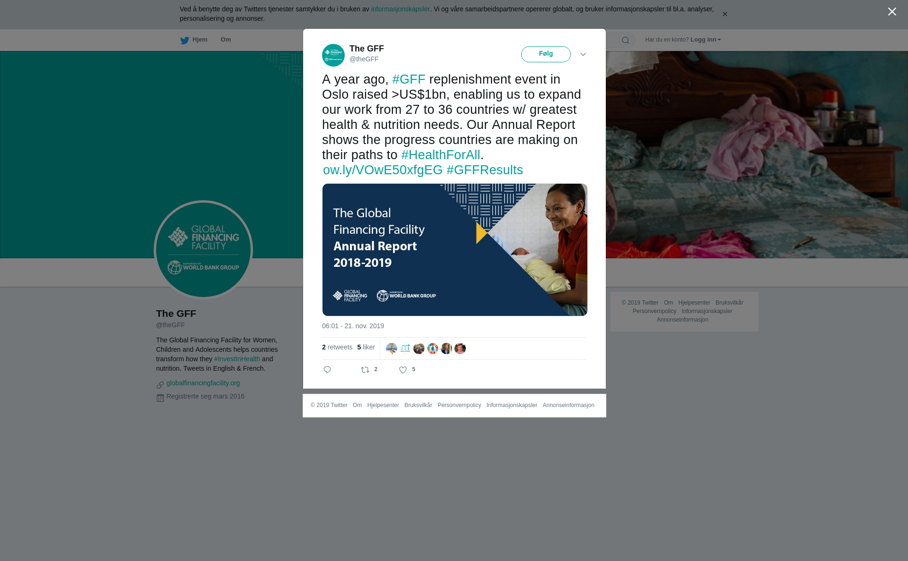Open the ow.ly annual report link
This screenshot has height=561, width=908.
click(x=383, y=170)
